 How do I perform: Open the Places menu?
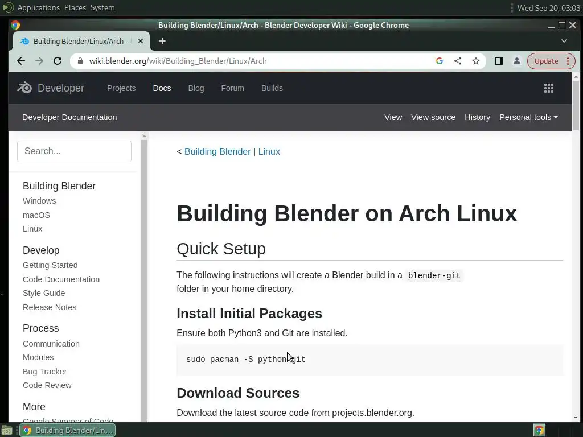pos(75,7)
